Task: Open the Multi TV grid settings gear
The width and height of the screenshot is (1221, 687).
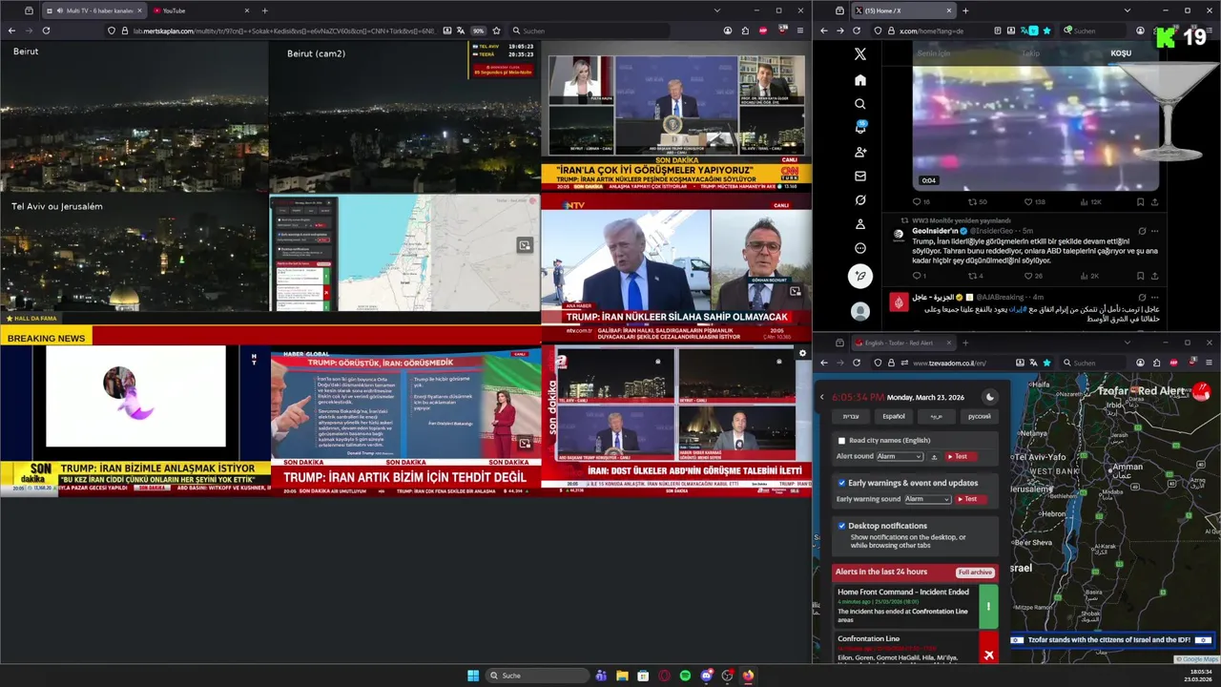Action: [802, 353]
